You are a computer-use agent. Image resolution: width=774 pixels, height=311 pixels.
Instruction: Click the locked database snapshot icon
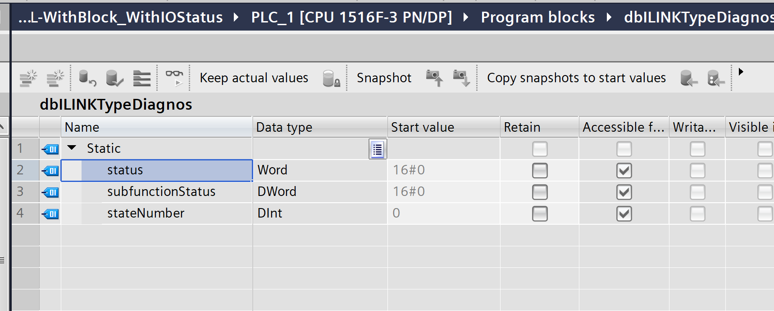[x=331, y=78]
